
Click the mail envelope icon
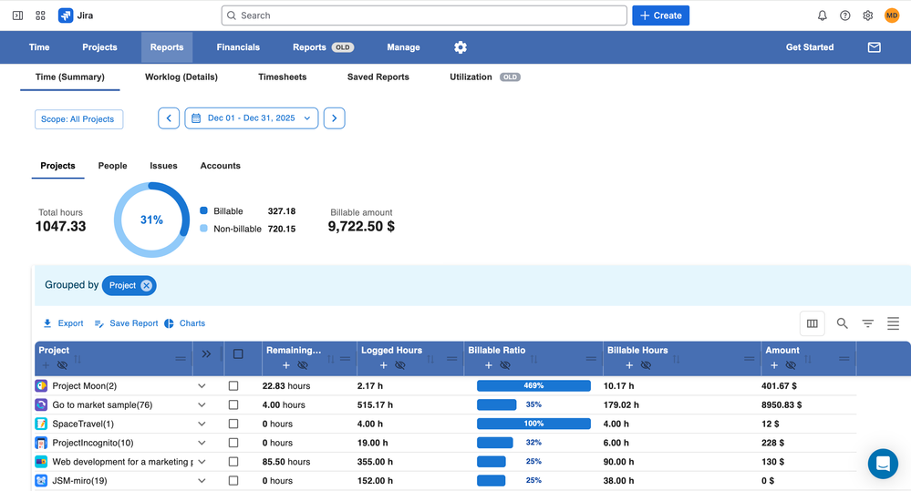coord(874,47)
